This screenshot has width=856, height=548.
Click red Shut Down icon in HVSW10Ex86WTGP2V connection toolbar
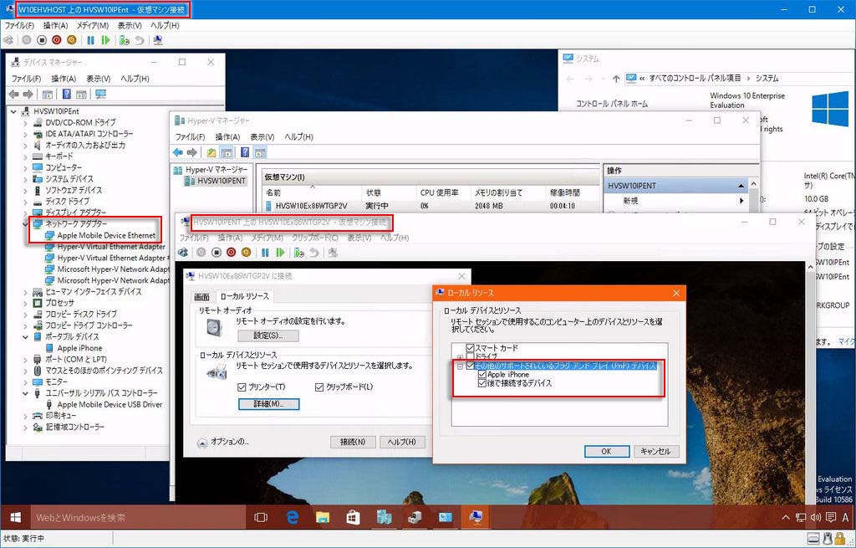(232, 253)
